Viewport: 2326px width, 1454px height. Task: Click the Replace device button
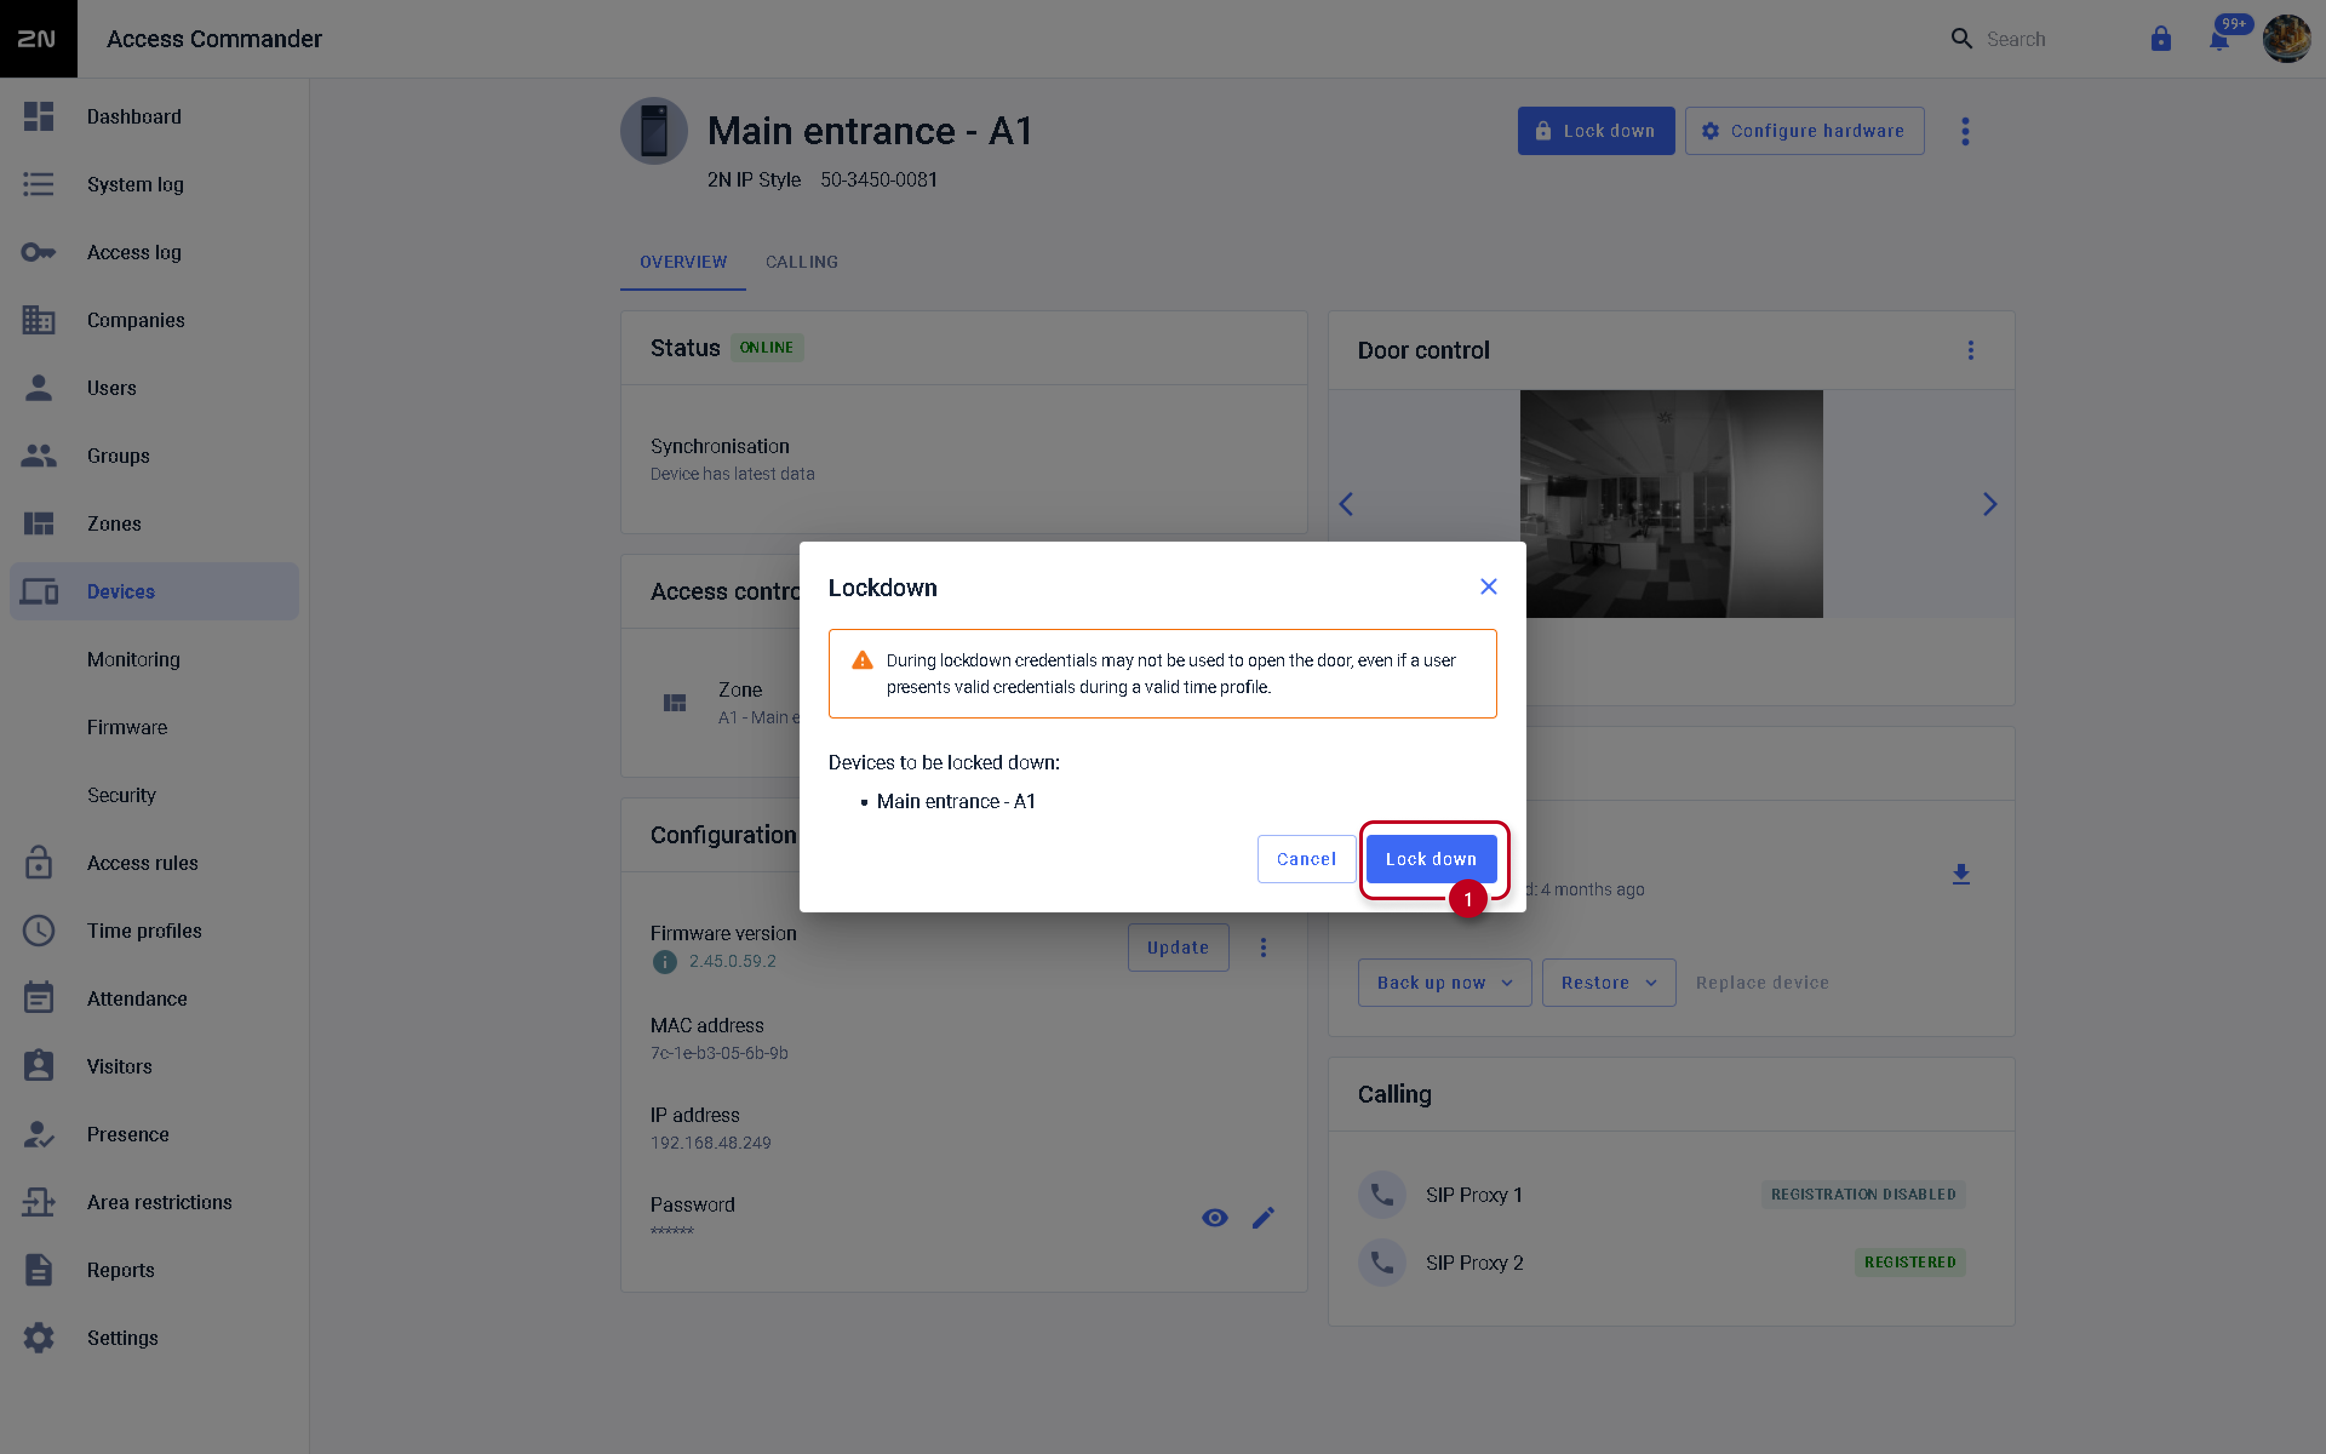(x=1762, y=982)
